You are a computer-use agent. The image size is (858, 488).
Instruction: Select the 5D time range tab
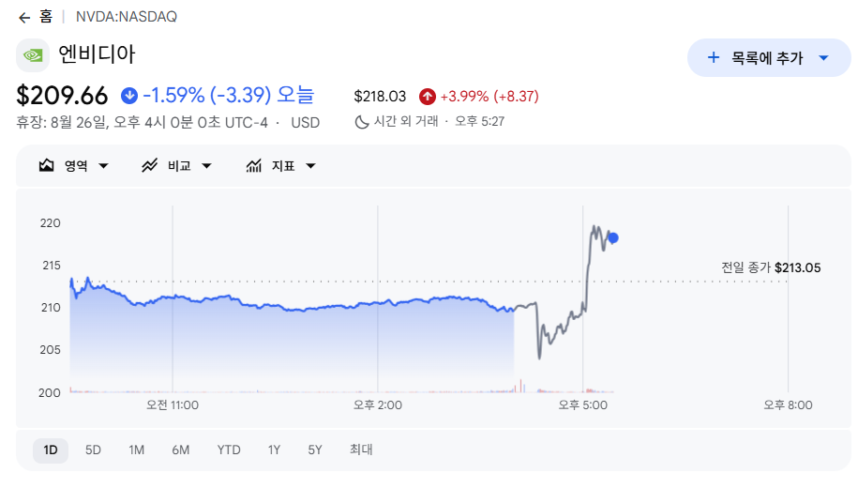click(93, 450)
